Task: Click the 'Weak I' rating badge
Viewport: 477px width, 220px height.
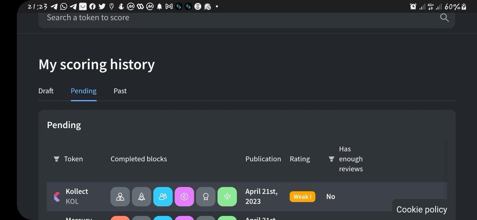Action: (x=302, y=197)
